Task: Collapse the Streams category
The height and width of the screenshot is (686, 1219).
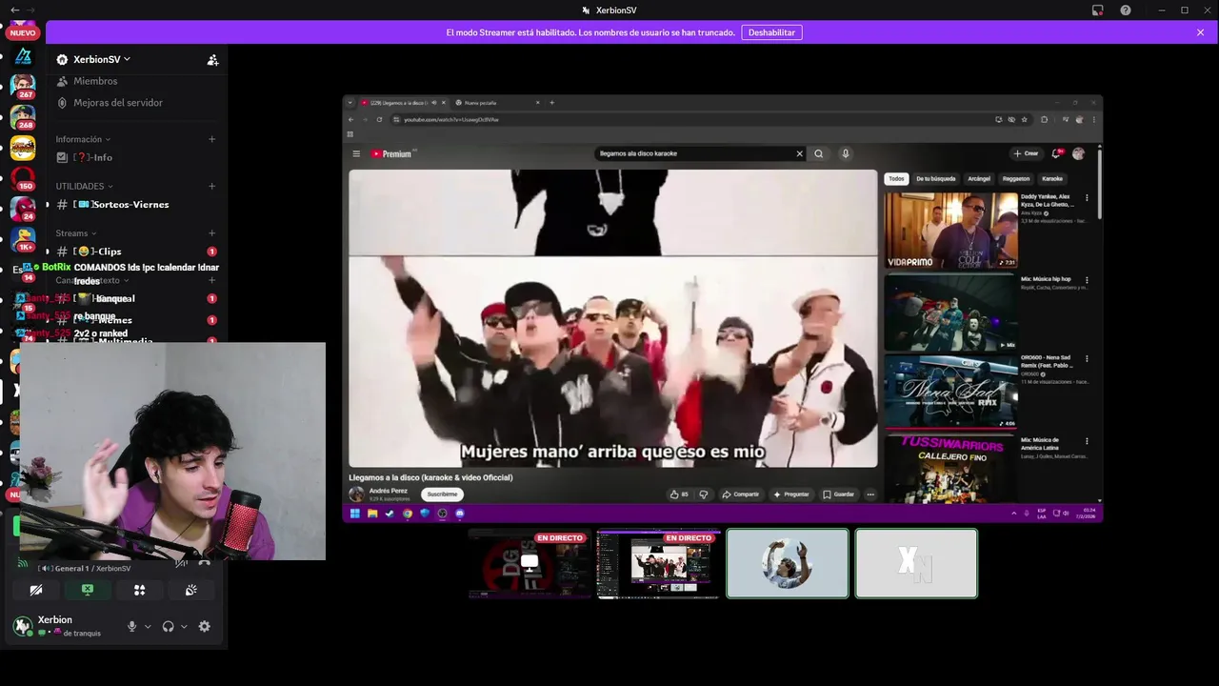Action: point(77,233)
